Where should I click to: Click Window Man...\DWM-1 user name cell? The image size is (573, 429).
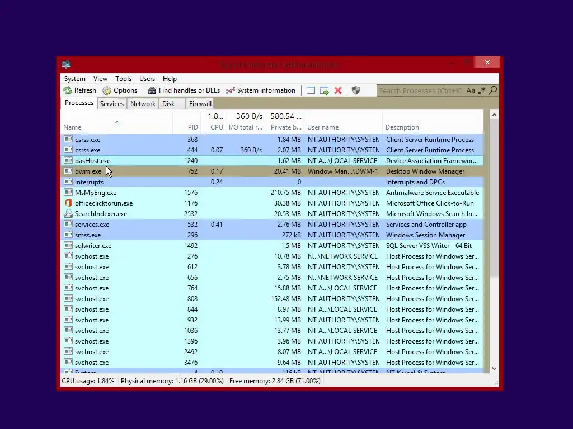pyautogui.click(x=343, y=171)
